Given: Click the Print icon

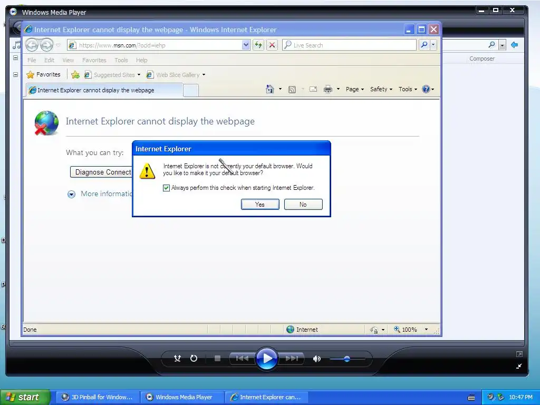Looking at the screenshot, I should point(328,90).
